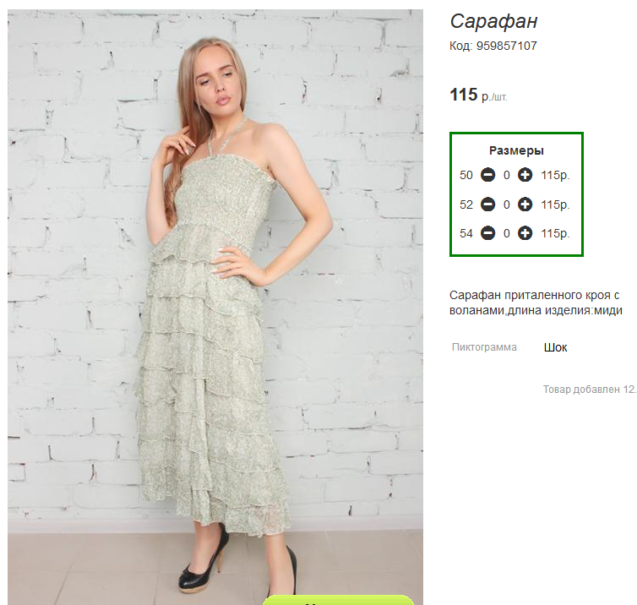Image resolution: width=637 pixels, height=605 pixels.
Task: Click the size 50 label
Action: coord(466,175)
